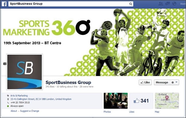Click the Like button
186x118 pixels.
(145, 82)
